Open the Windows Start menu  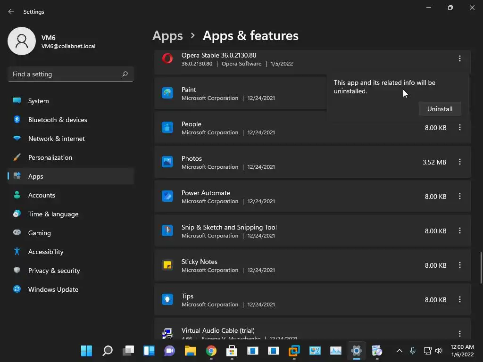point(86,351)
